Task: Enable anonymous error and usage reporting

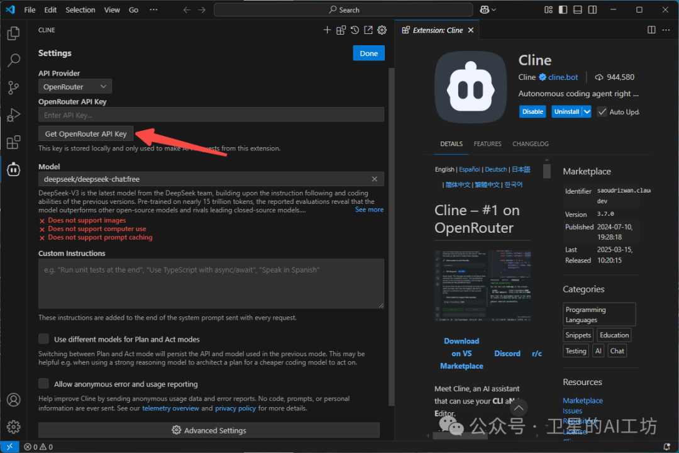Action: [x=43, y=383]
